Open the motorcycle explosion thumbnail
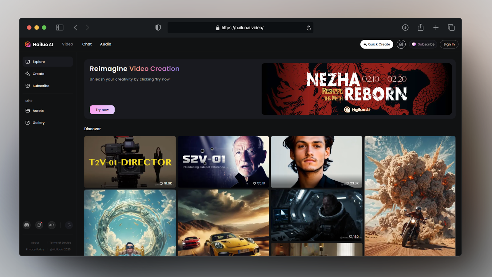 (410, 196)
